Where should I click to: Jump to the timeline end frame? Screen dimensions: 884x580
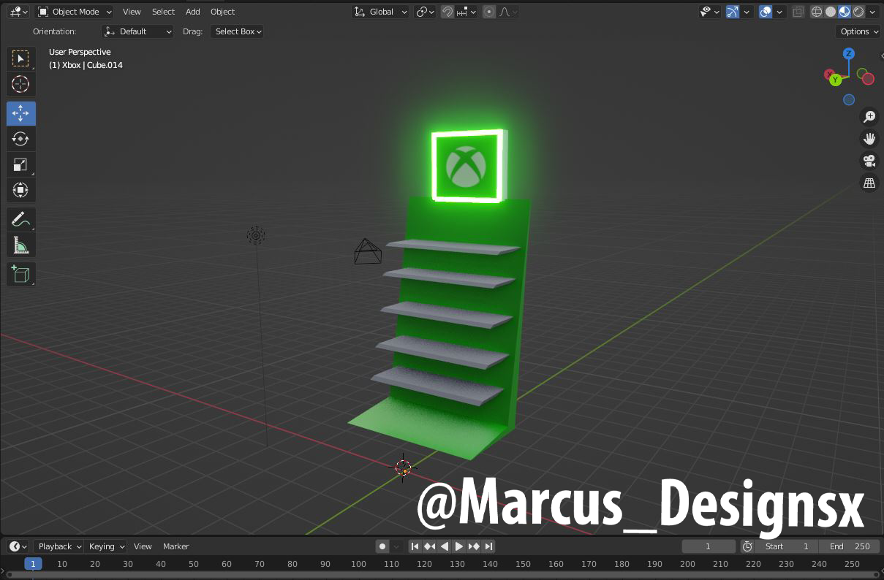point(488,546)
